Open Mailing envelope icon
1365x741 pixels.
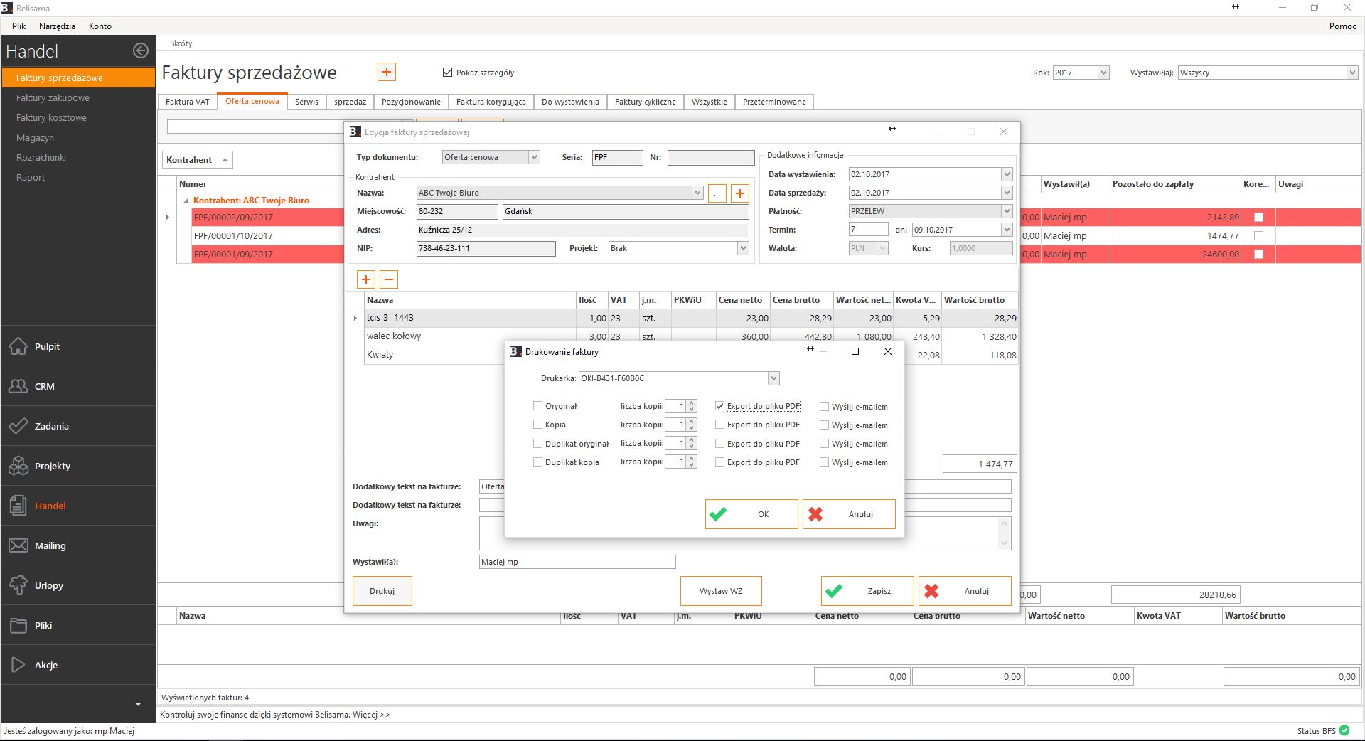(18, 545)
